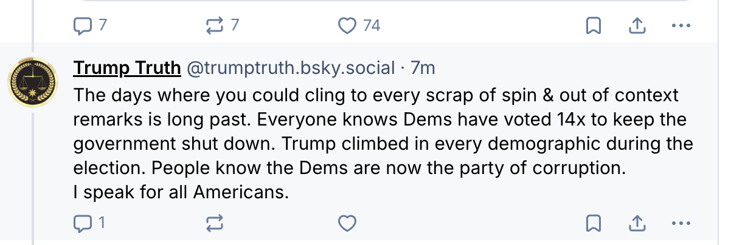
Task: Click the @trumptruth.bsky.social handle
Action: (x=290, y=68)
